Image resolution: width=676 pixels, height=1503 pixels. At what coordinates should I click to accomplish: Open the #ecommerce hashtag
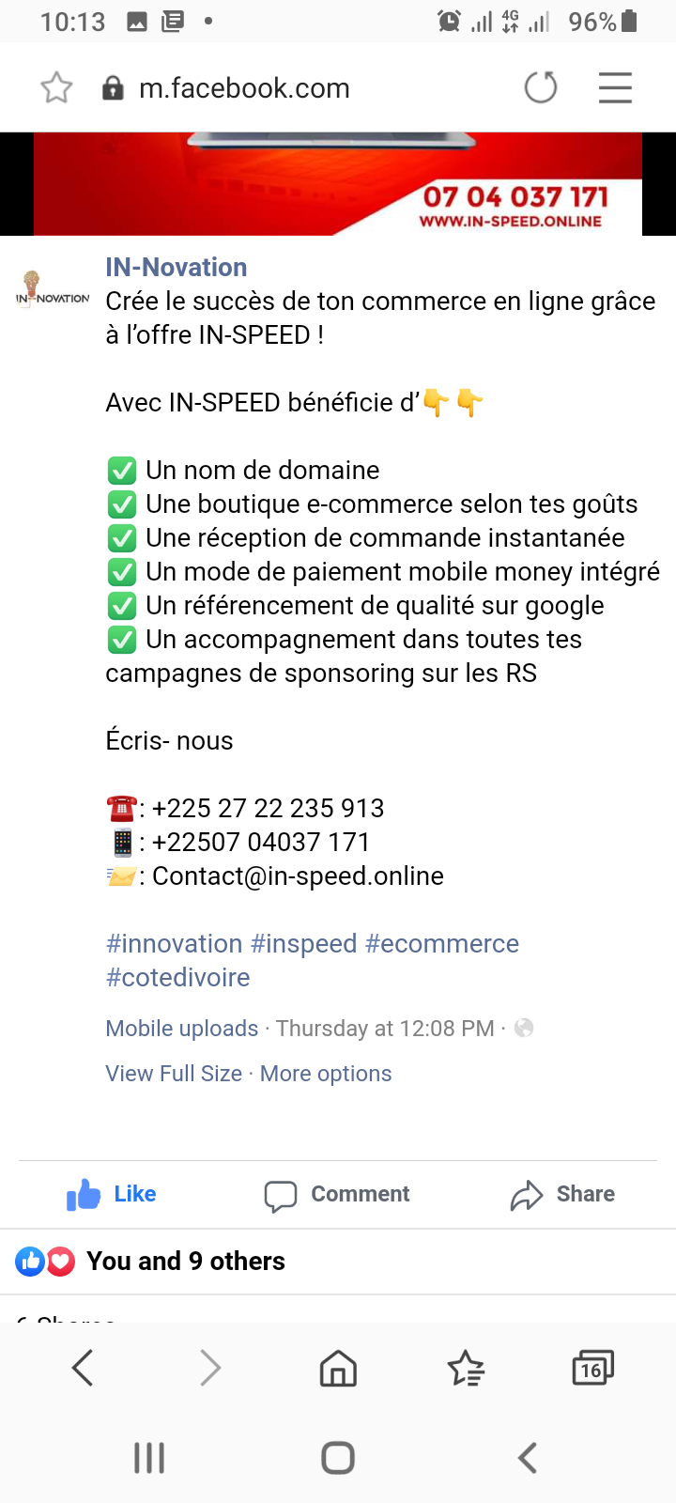click(441, 943)
